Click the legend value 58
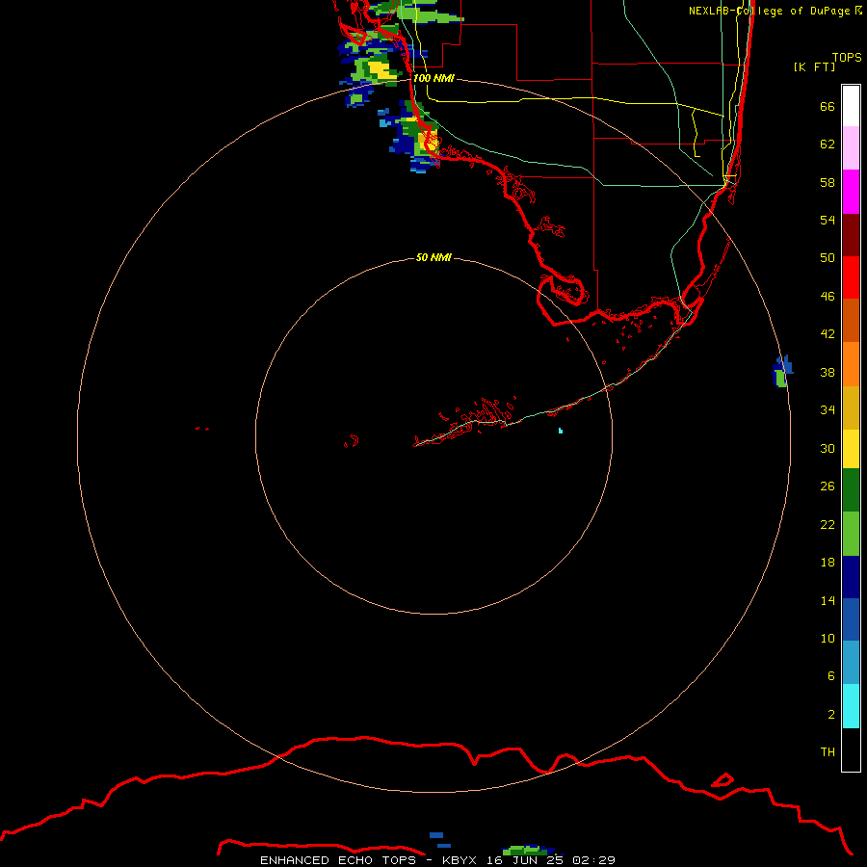This screenshot has height=867, width=867. (x=828, y=182)
